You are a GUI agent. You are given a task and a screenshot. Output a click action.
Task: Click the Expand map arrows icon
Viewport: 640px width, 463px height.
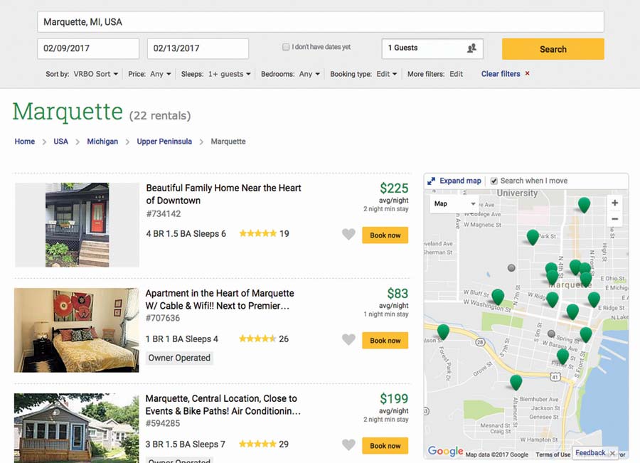432,181
